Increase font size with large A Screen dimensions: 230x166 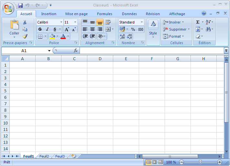pyautogui.click(x=67, y=29)
